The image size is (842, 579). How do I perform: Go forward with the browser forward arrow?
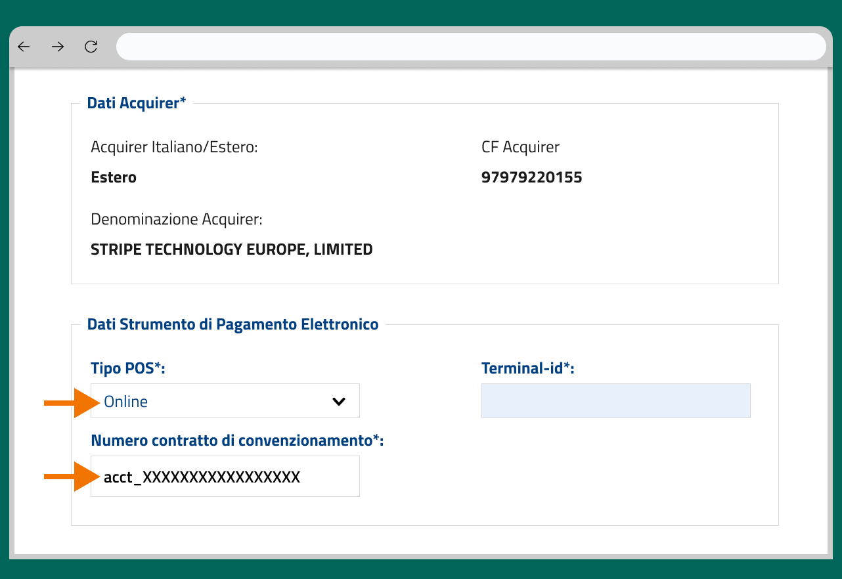point(58,47)
